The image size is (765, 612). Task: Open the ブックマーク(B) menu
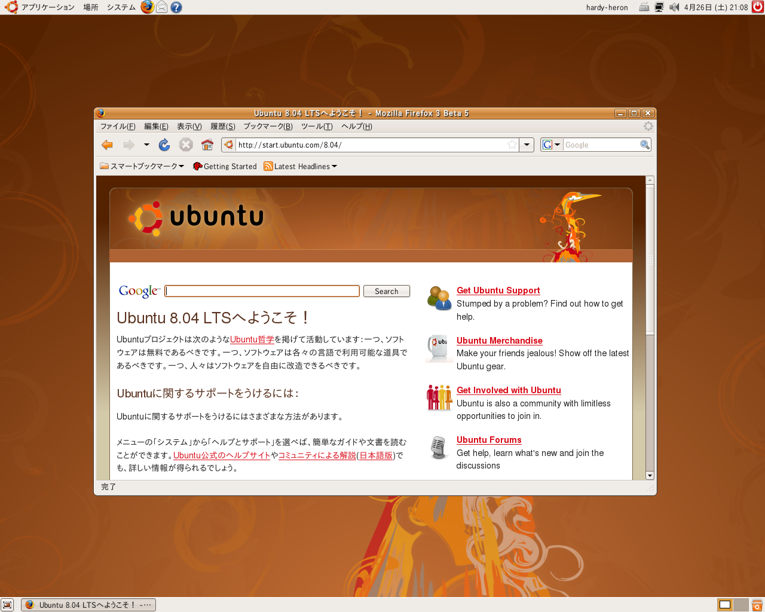[x=268, y=126]
